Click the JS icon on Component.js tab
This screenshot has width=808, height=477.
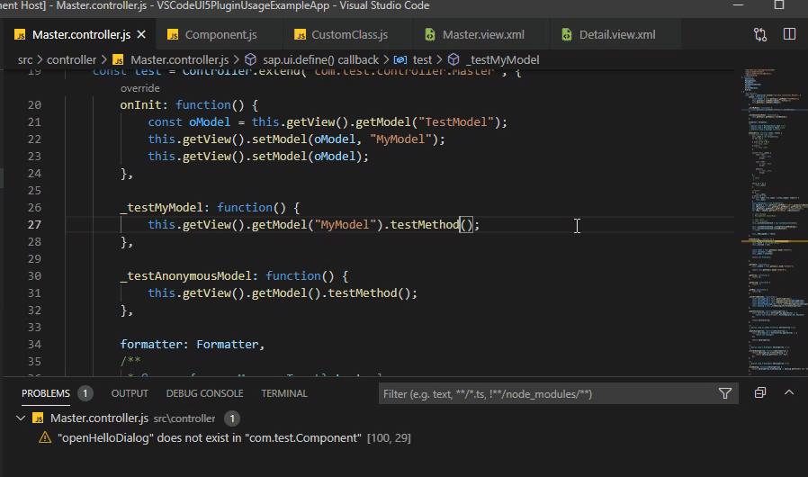173,34
